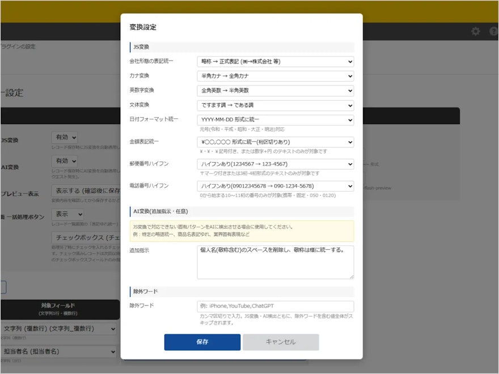499x374 pixels.
Task: Open the 郵便番号ハイフン dropdown
Action: pos(275,164)
